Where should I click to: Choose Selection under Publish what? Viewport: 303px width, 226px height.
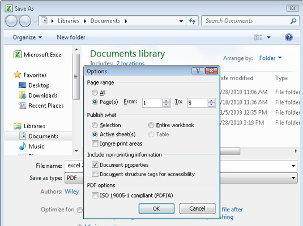95,125
